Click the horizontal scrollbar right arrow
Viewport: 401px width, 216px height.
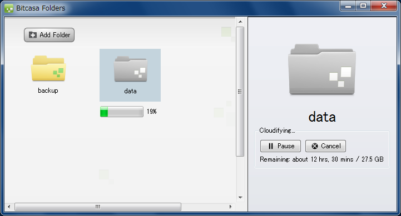(230, 207)
